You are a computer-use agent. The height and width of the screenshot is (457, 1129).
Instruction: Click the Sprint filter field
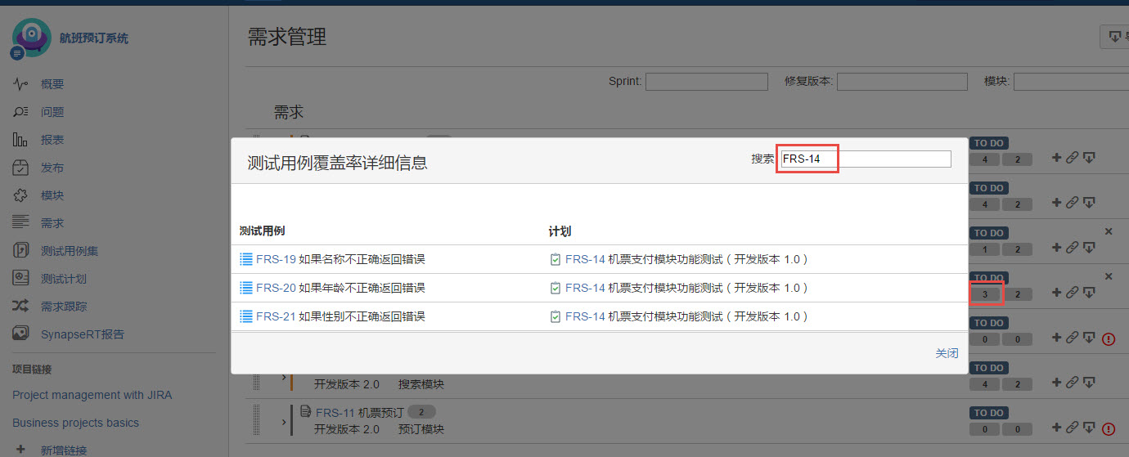(707, 82)
